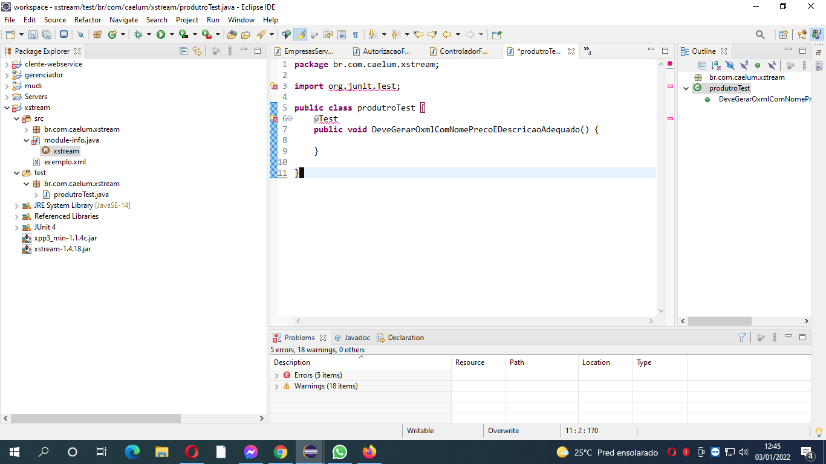Click the Problems view filter icon
Screen dimensions: 826x464
point(741,337)
